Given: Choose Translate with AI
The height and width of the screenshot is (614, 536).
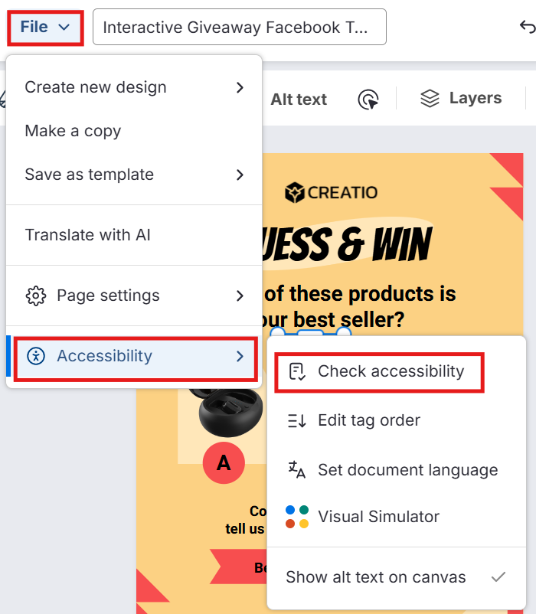Looking at the screenshot, I should 87,235.
